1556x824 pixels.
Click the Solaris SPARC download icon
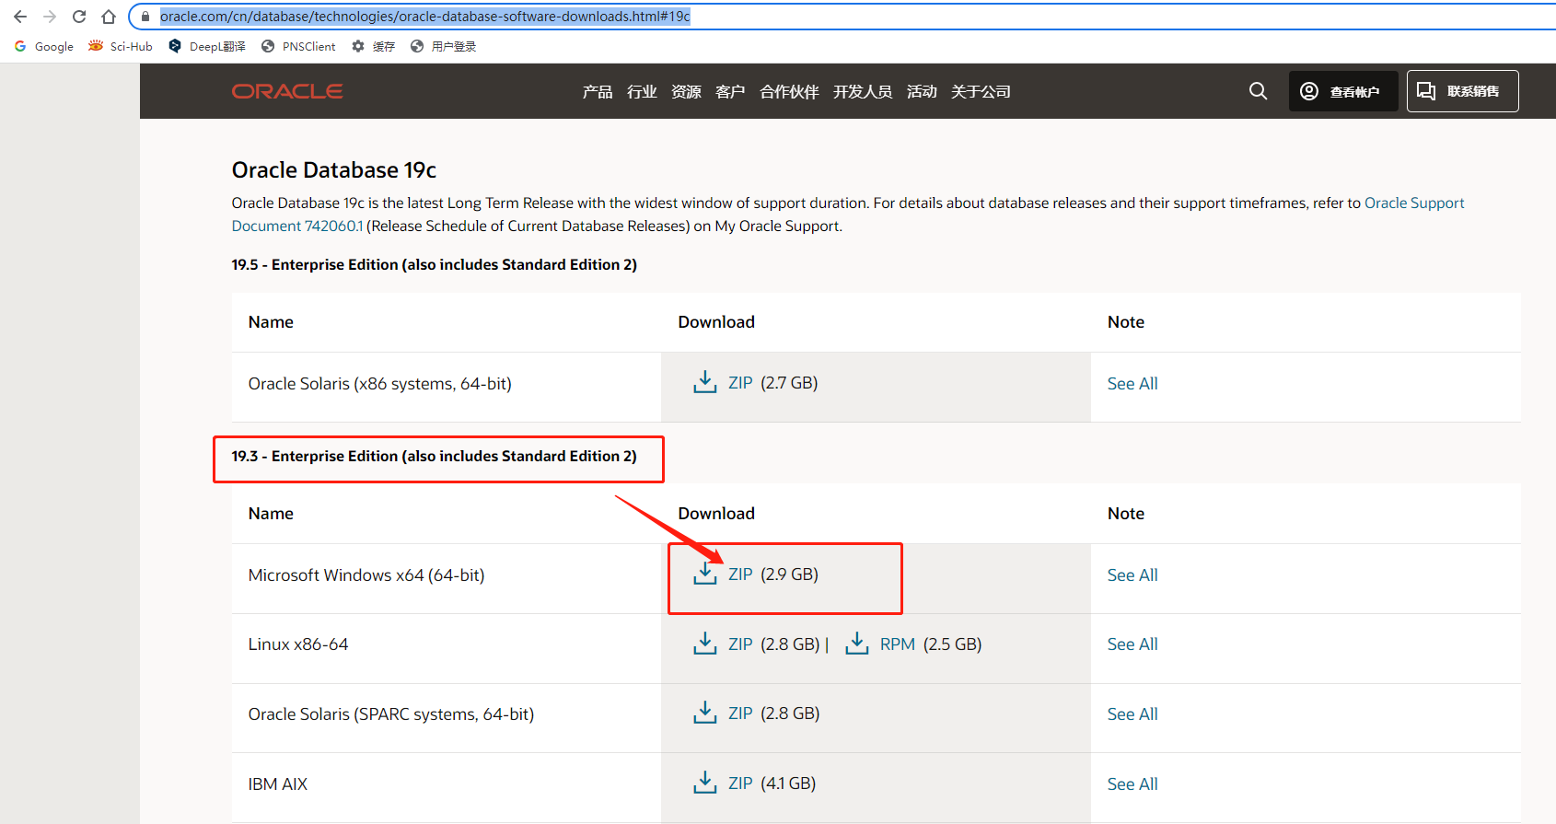pos(705,713)
